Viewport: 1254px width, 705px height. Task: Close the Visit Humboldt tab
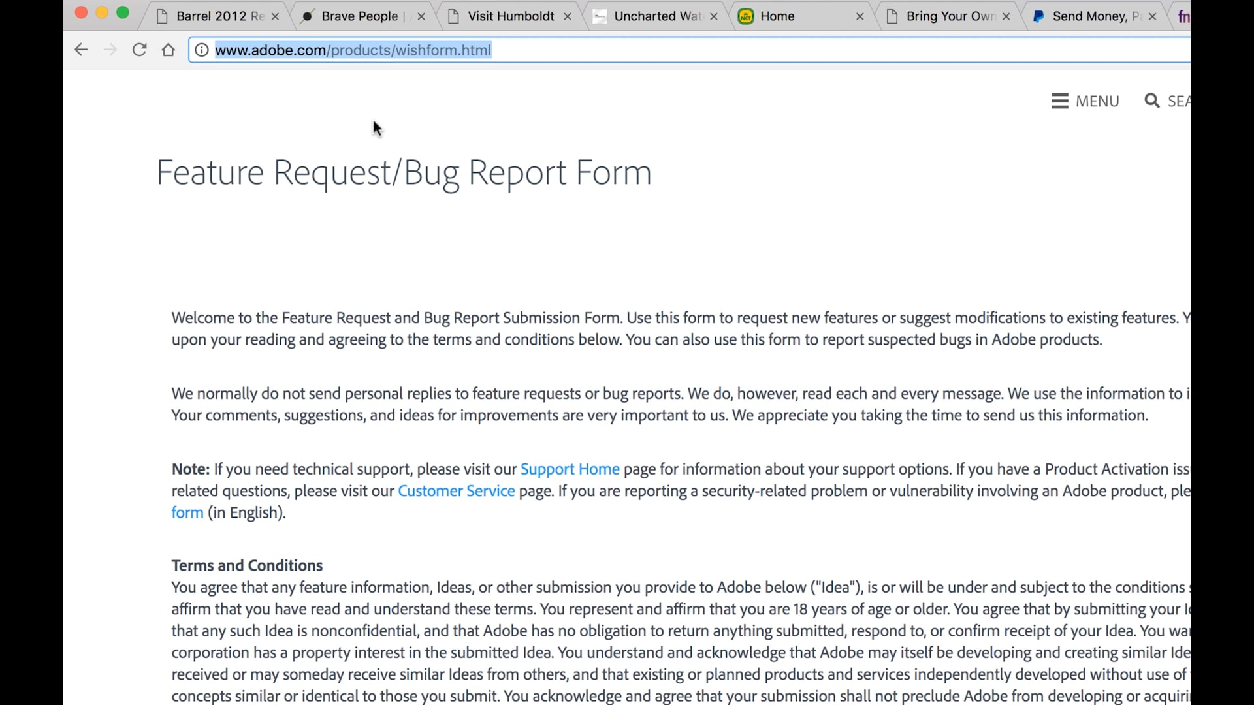coord(568,17)
